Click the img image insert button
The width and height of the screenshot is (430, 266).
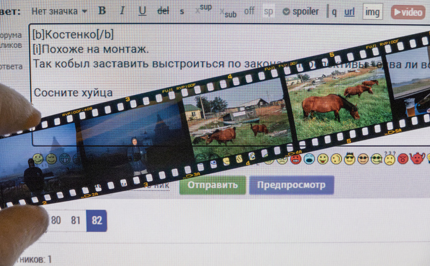point(372,12)
